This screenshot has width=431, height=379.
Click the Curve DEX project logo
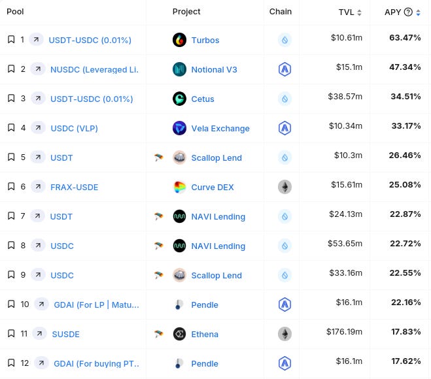tap(179, 187)
